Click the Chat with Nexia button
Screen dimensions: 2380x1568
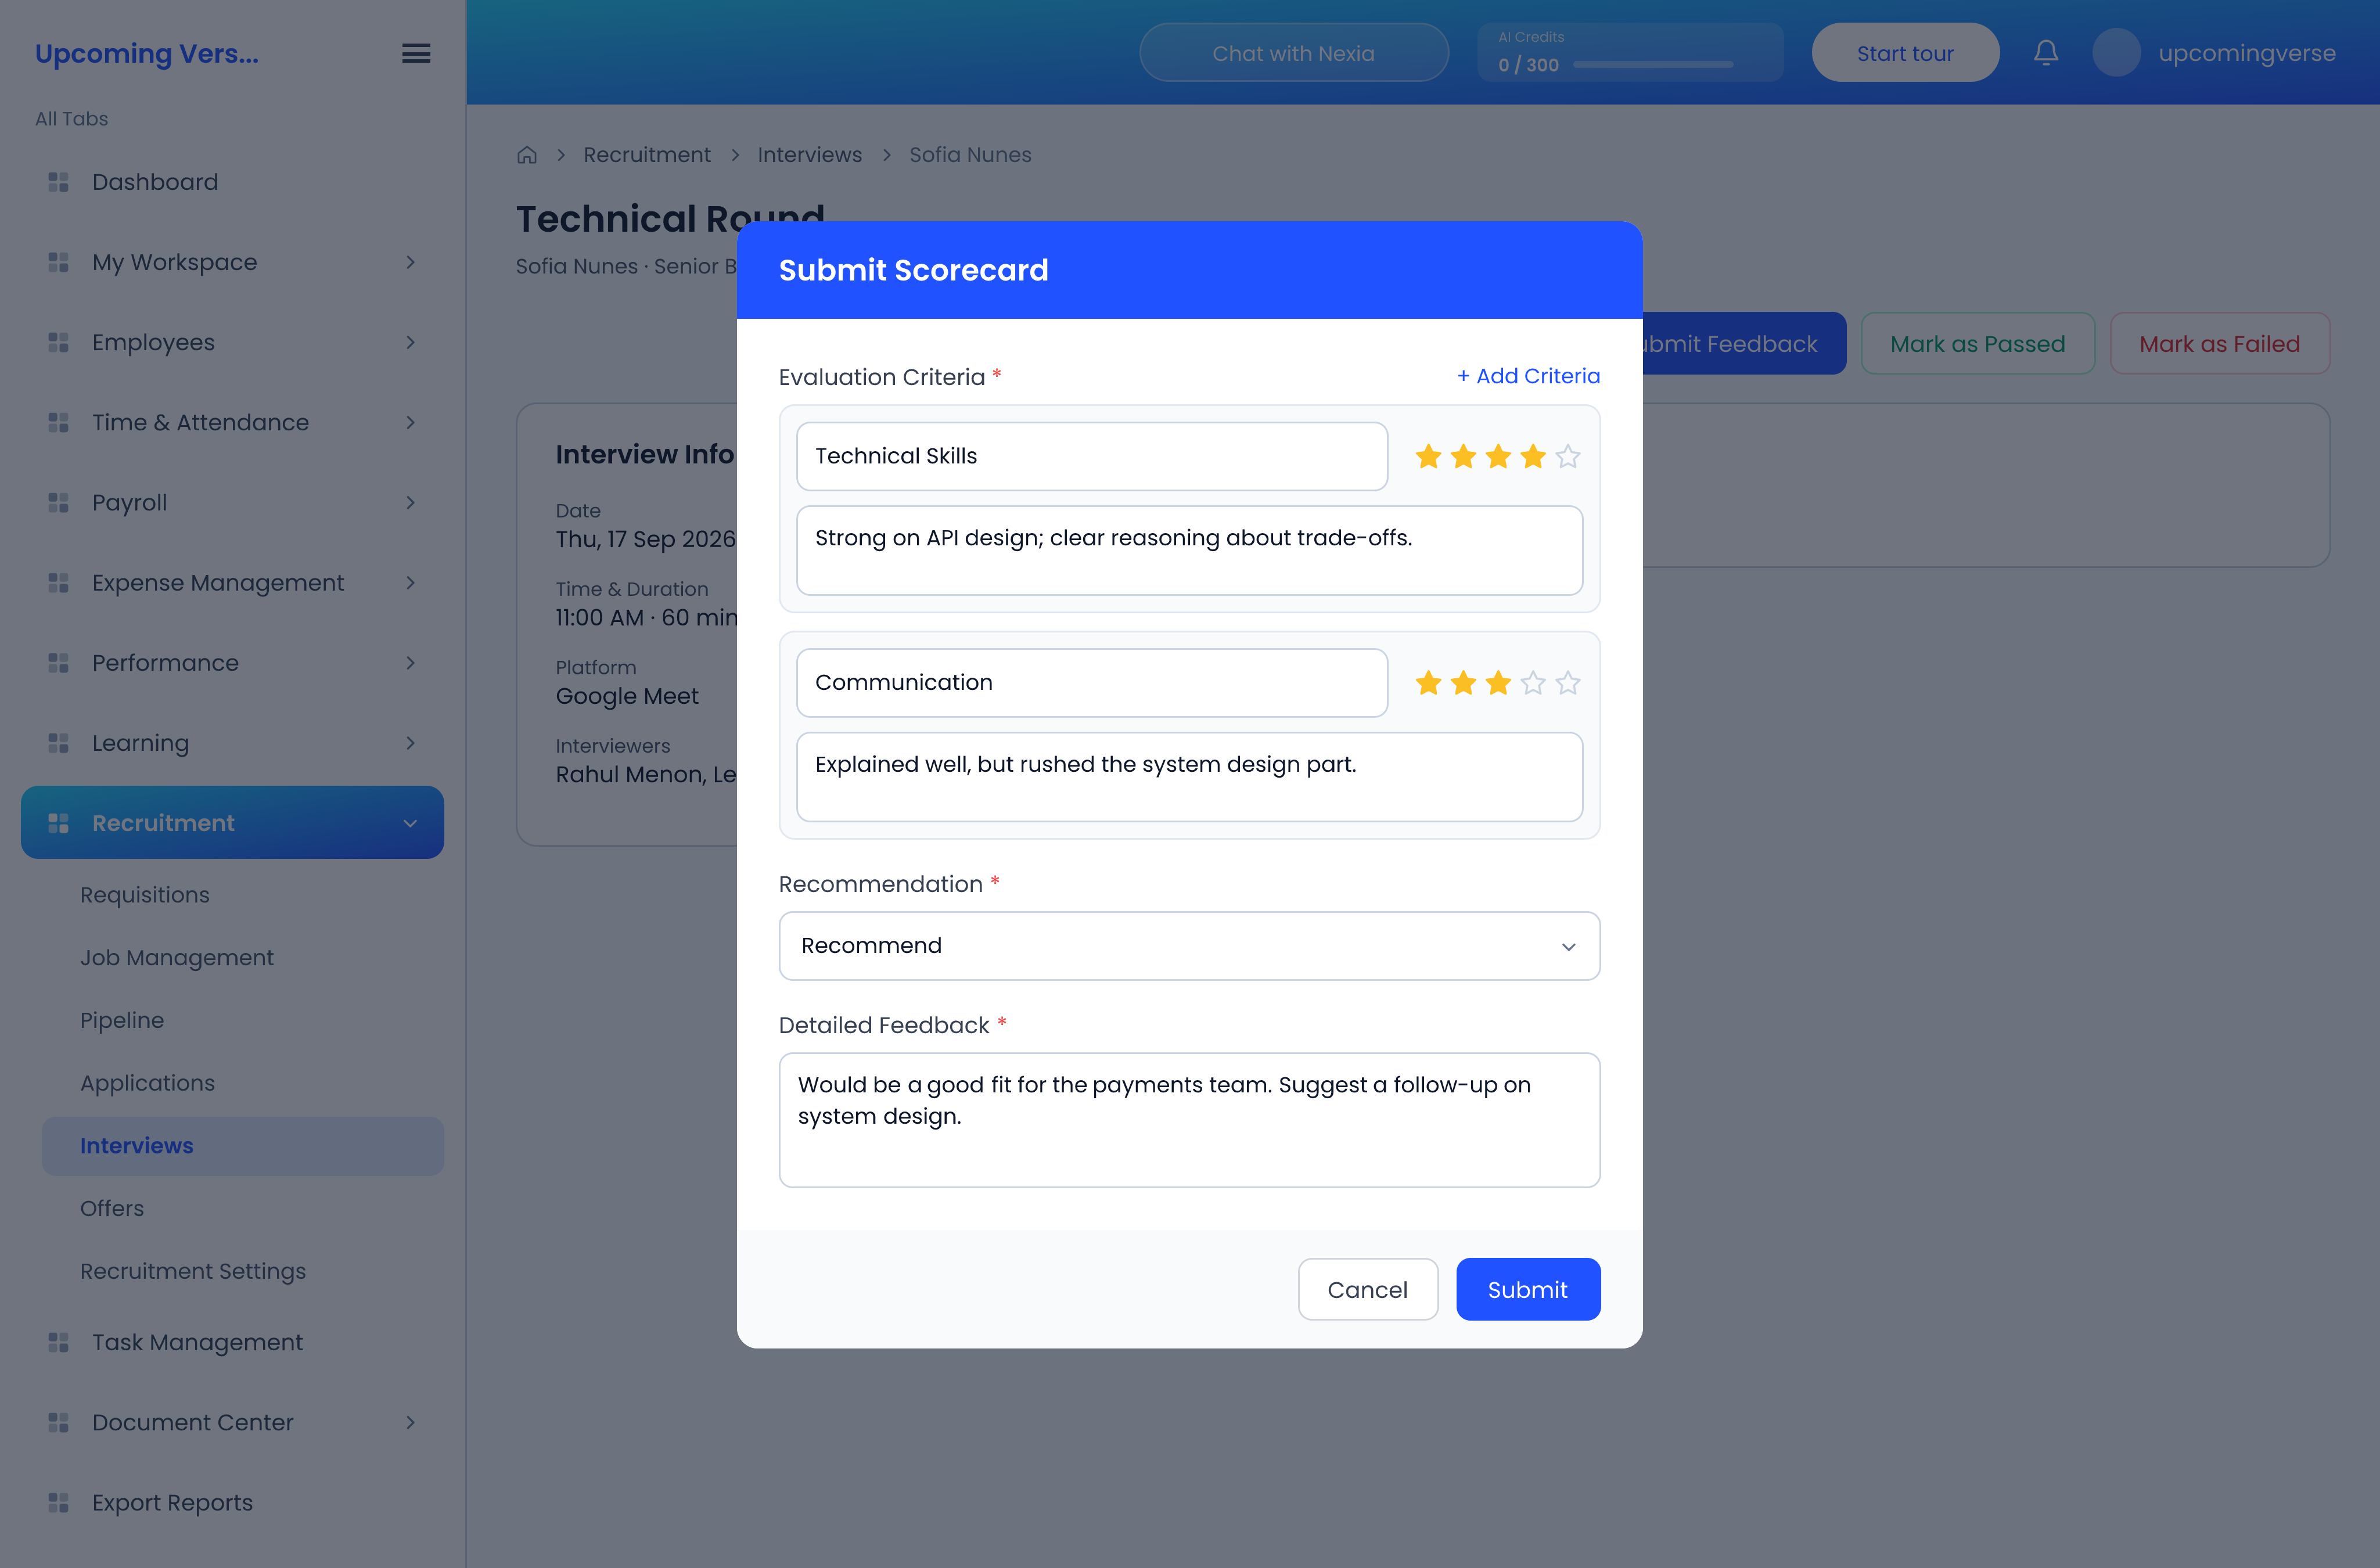click(1293, 53)
